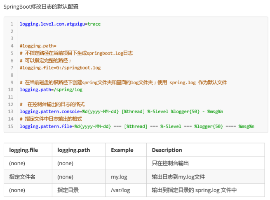Click line number 15 in code gutter
The width and height of the screenshot is (270, 200).
(x=10, y=126)
